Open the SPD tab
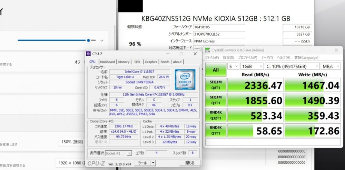 tap(137, 62)
